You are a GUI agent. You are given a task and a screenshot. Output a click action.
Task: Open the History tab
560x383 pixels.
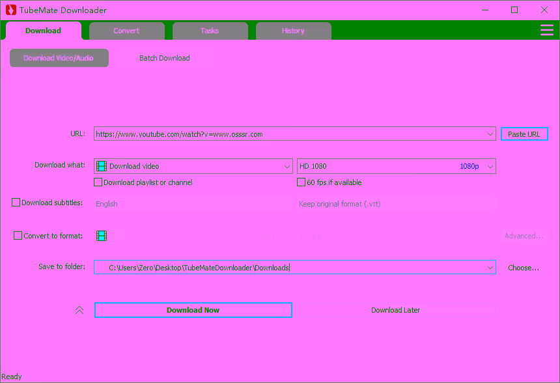(294, 31)
